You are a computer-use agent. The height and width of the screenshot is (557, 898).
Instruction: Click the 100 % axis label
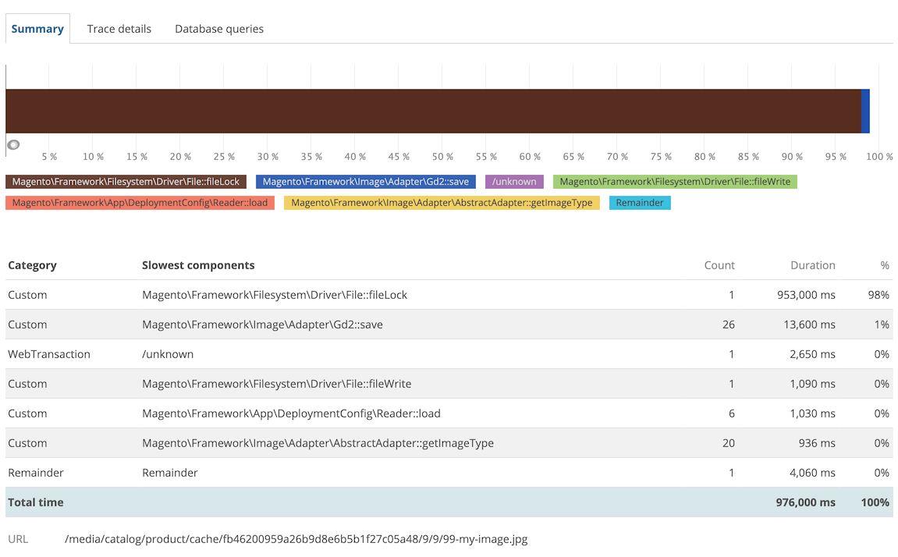879,157
